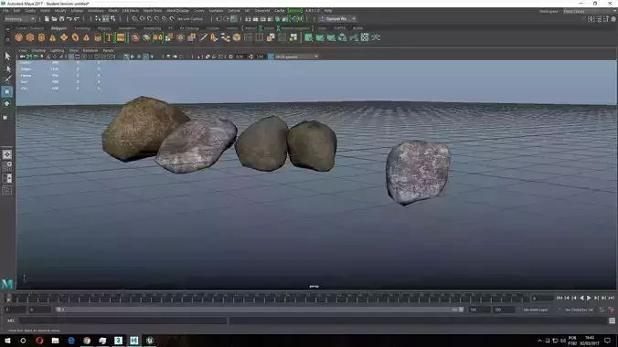Toggle the viewport grid display button
The width and height of the screenshot is (618, 347).
pyautogui.click(x=71, y=57)
